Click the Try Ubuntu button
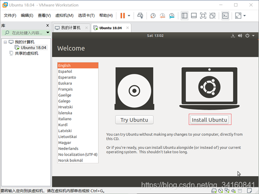Image resolution: width=259 pixels, height=194 pixels. pyautogui.click(x=134, y=120)
